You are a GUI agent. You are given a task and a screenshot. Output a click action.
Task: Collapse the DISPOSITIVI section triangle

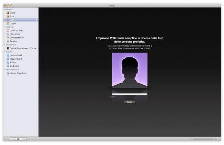tap(5, 45)
